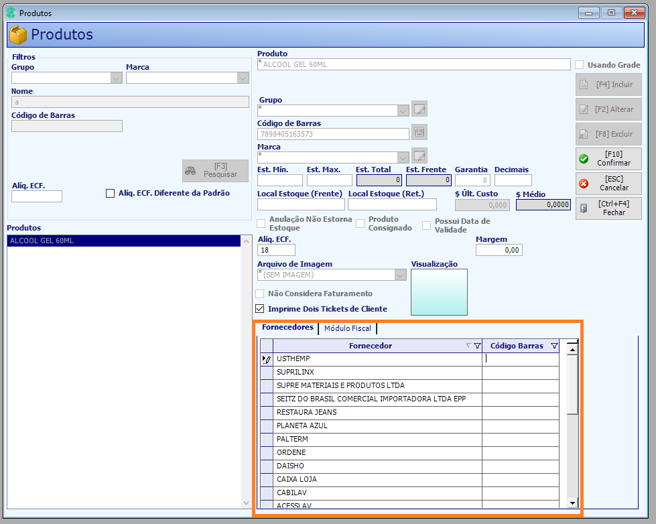The width and height of the screenshot is (656, 524).
Task: Uncheck Imprime Dois Tickets de Cliente
Action: click(260, 309)
